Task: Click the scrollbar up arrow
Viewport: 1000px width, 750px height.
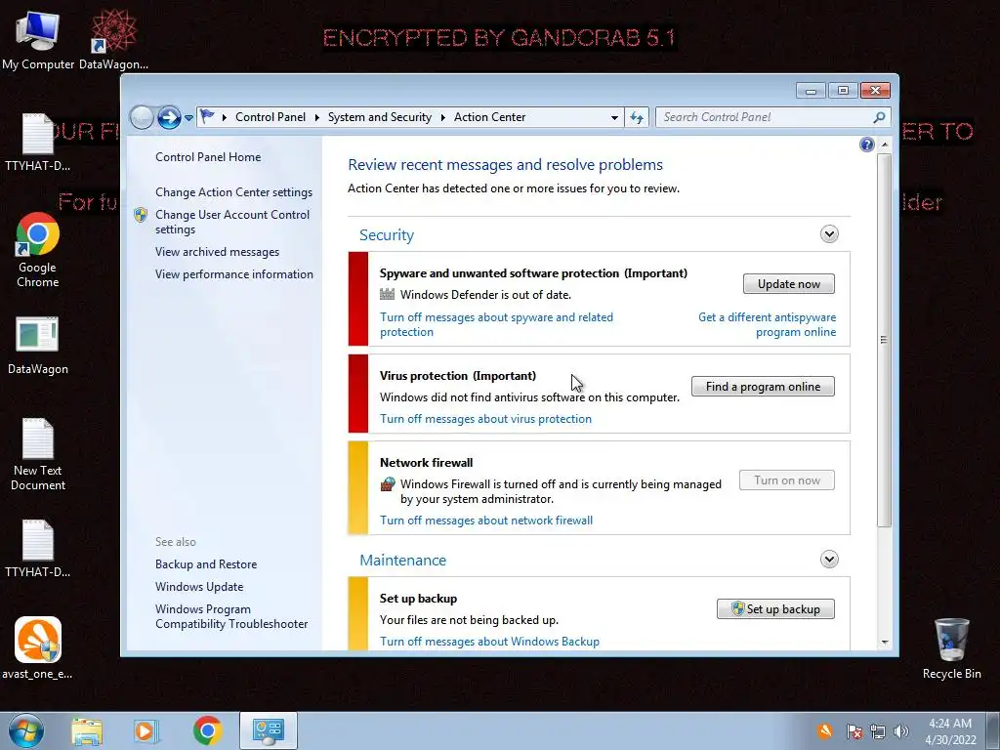Action: click(884, 145)
